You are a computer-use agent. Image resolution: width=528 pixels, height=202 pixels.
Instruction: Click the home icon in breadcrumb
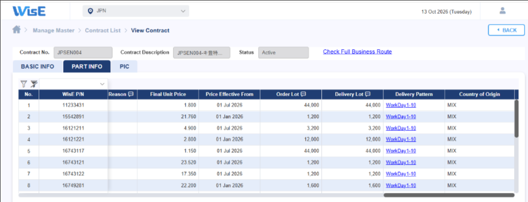17,30
